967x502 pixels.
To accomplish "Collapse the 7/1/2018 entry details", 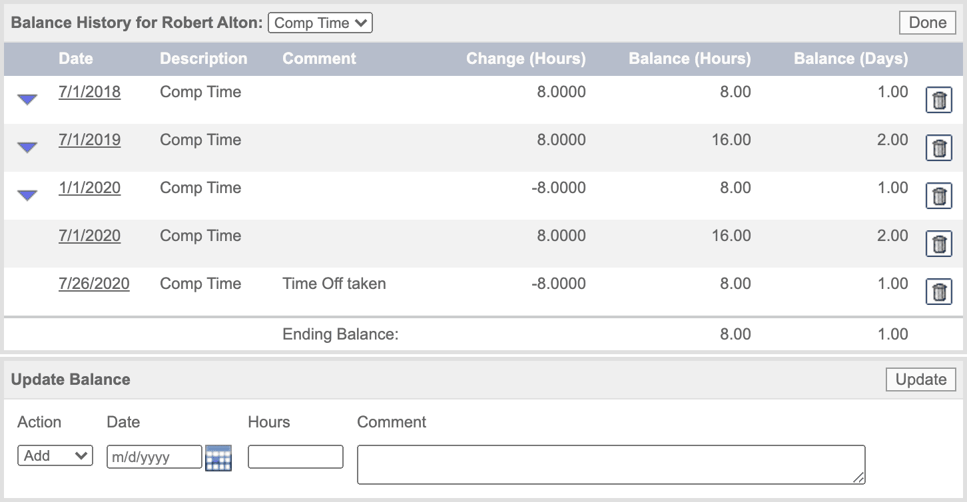I will pyautogui.click(x=27, y=99).
